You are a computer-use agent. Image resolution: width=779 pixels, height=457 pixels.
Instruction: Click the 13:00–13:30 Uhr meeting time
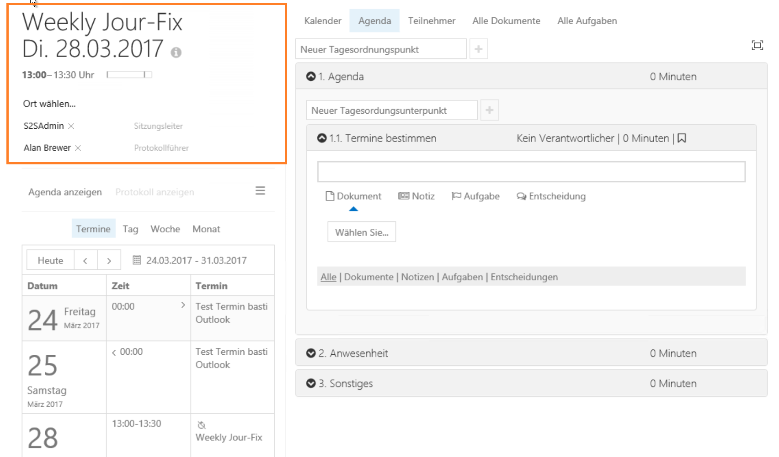[x=58, y=75]
